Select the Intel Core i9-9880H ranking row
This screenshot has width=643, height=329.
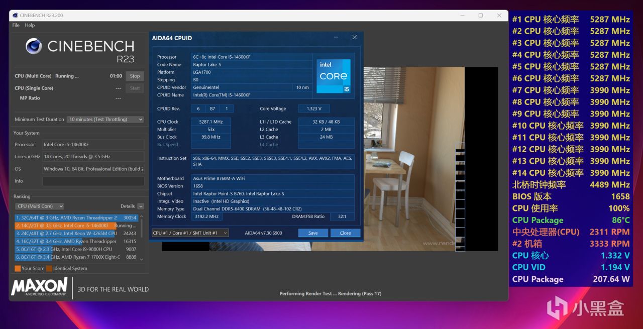(x=76, y=249)
